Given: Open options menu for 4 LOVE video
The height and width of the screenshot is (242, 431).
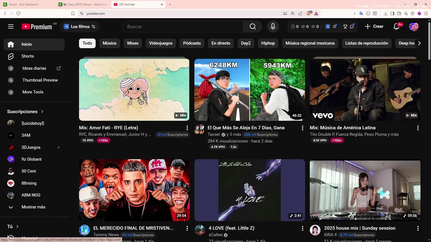Looking at the screenshot, I should coord(302,228).
